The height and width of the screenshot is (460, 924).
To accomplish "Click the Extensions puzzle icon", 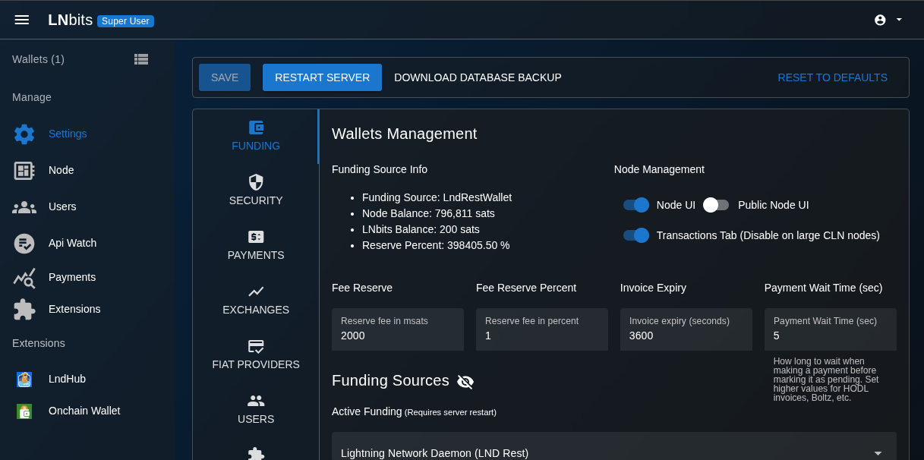I will 23,309.
